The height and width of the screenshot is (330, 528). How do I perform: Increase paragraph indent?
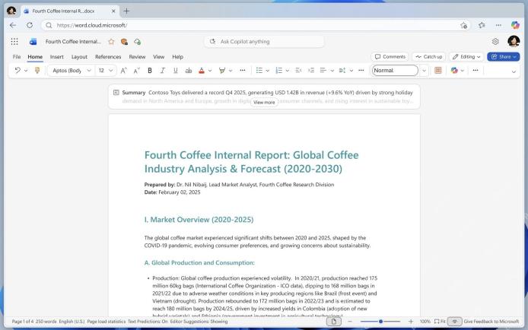[x=311, y=70]
